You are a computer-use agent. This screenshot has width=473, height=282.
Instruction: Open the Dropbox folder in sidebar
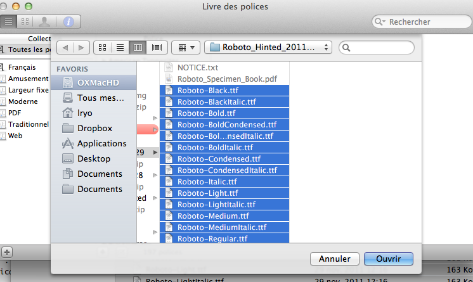point(94,128)
